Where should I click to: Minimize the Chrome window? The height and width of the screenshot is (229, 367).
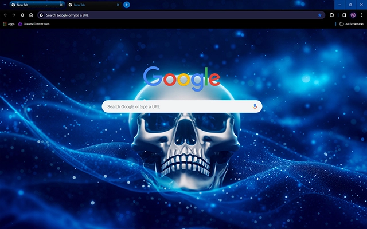click(339, 5)
